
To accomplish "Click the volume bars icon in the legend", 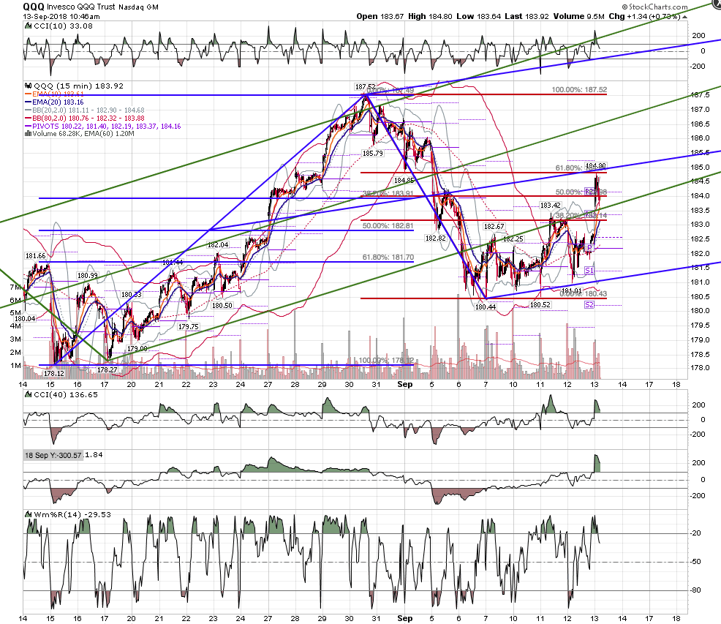I will tap(28, 134).
